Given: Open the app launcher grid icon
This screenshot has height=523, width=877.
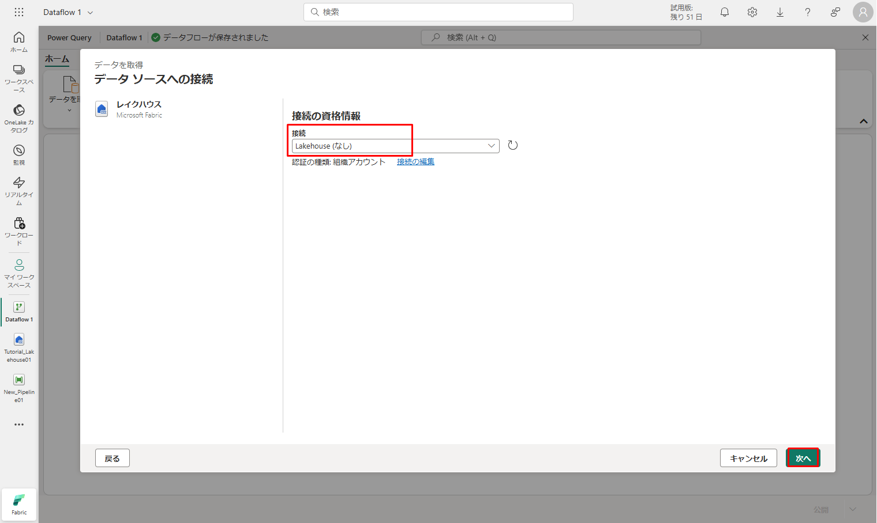Looking at the screenshot, I should pyautogui.click(x=19, y=12).
